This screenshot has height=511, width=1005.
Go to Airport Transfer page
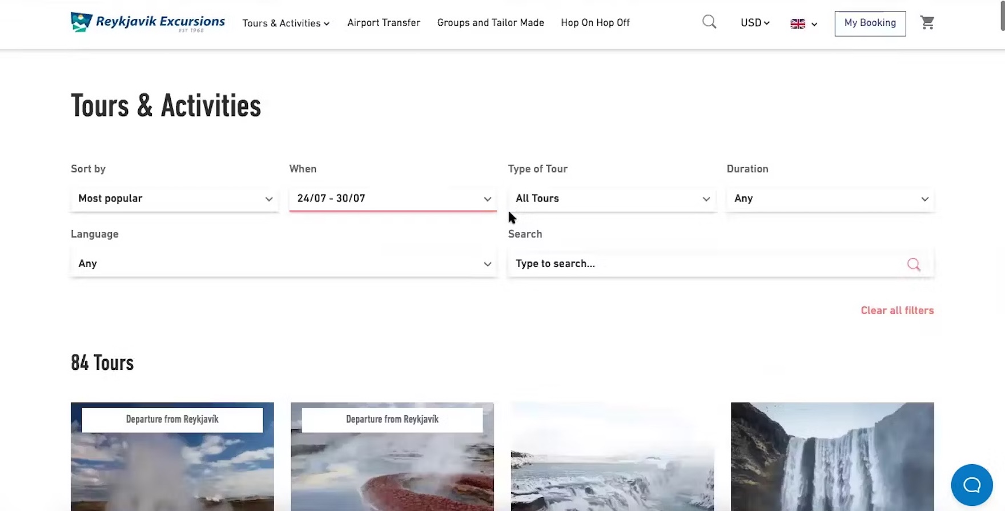coord(384,23)
